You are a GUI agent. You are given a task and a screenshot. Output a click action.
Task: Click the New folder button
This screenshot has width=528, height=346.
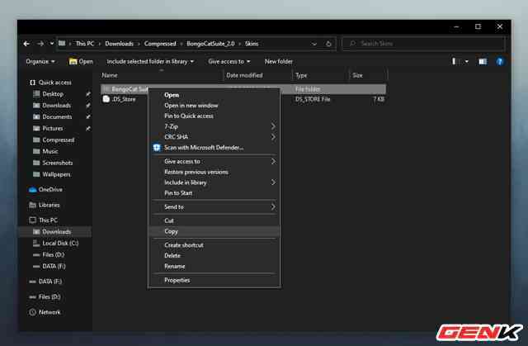tap(279, 62)
